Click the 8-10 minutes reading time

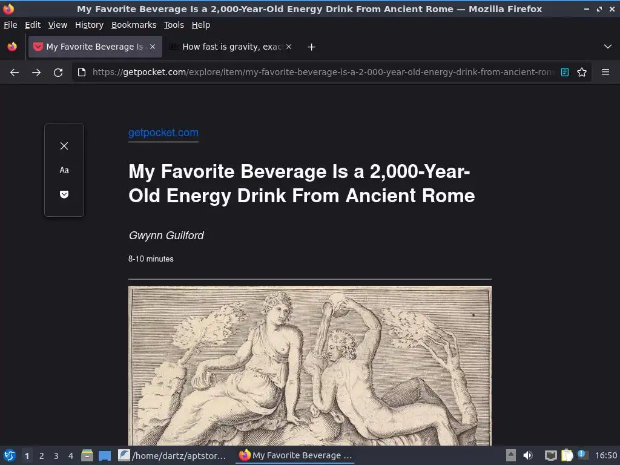point(151,259)
